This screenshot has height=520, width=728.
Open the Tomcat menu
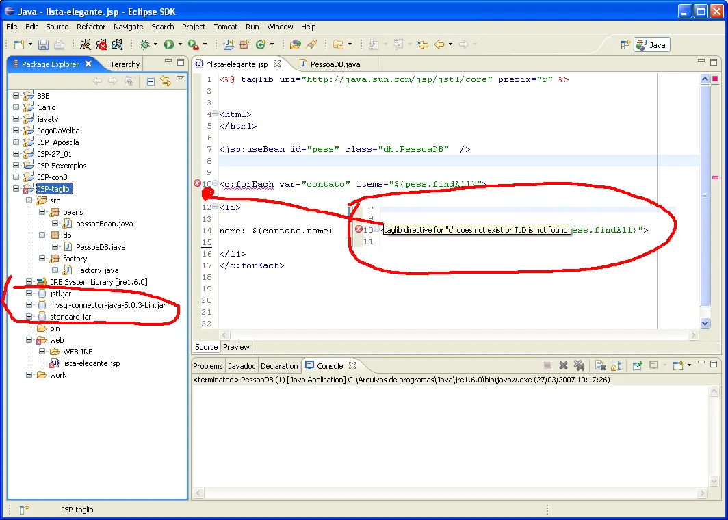225,27
